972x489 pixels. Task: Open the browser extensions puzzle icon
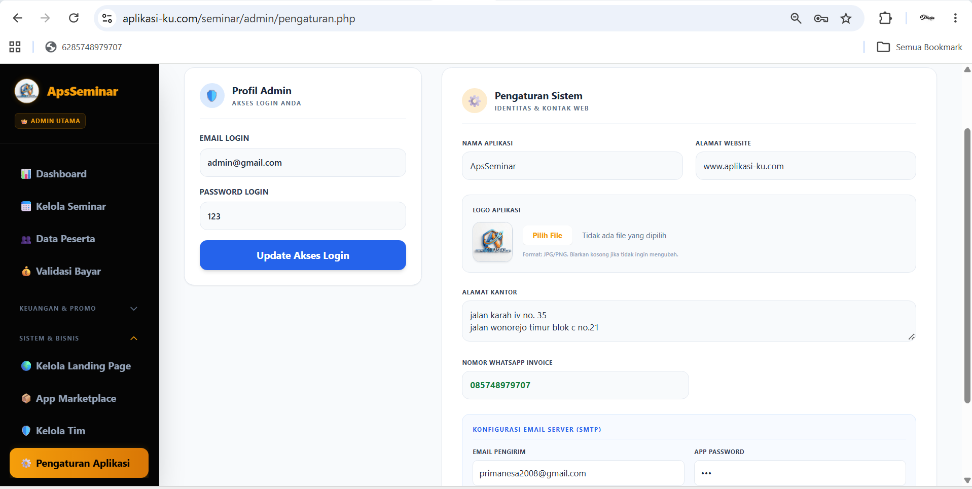[885, 18]
